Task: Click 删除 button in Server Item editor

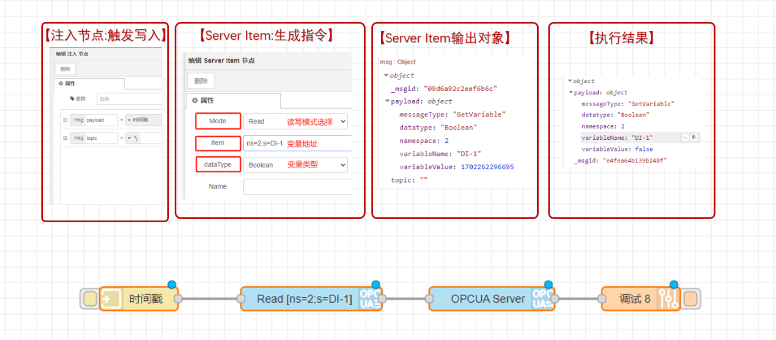Action: [x=201, y=81]
